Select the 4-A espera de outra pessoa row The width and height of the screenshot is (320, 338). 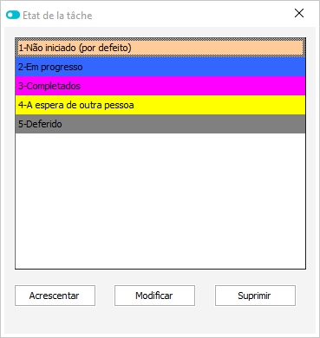[160, 105]
